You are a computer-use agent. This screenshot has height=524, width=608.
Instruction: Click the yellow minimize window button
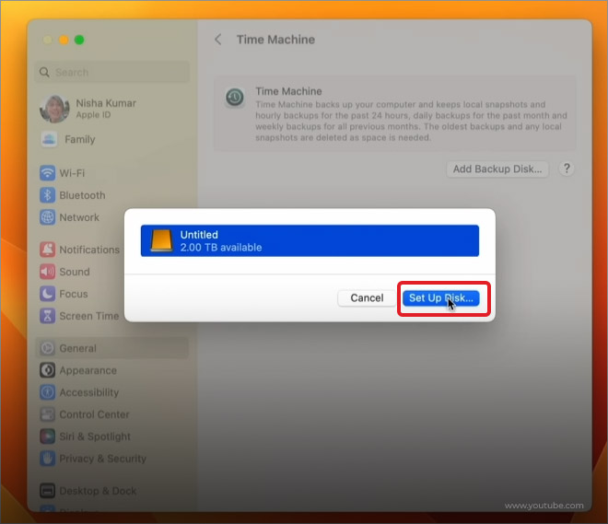click(x=64, y=40)
